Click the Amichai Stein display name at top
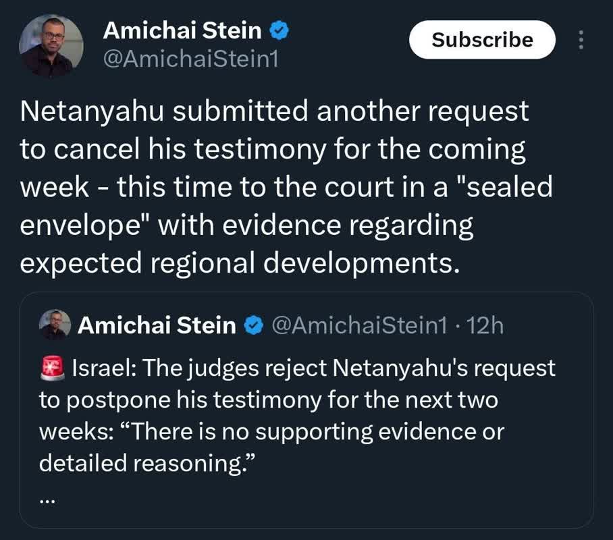The width and height of the screenshot is (613, 540). coord(182,30)
